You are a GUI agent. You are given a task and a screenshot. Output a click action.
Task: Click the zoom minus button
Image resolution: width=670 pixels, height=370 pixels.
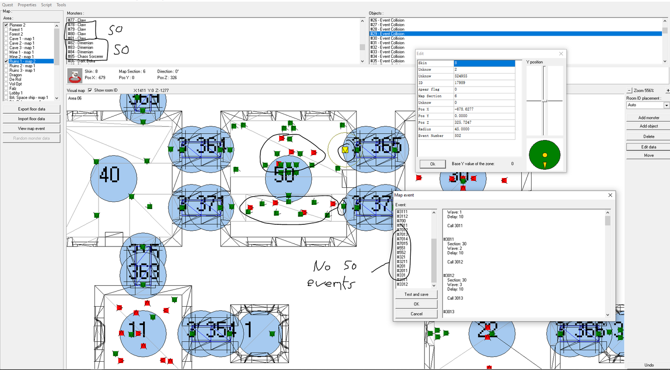629,91
